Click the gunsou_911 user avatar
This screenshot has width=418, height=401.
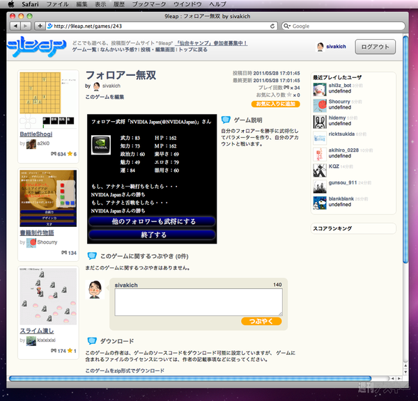320,187
